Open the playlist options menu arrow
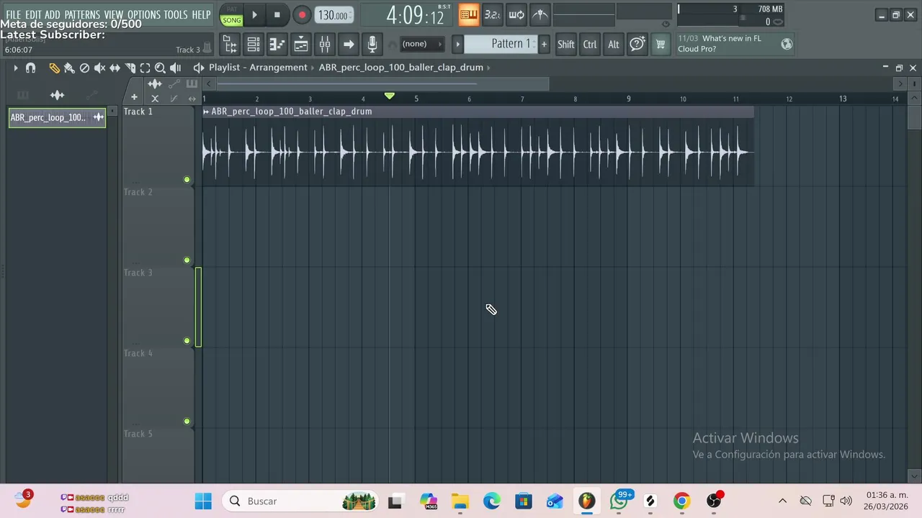The width and height of the screenshot is (922, 518). (15, 68)
